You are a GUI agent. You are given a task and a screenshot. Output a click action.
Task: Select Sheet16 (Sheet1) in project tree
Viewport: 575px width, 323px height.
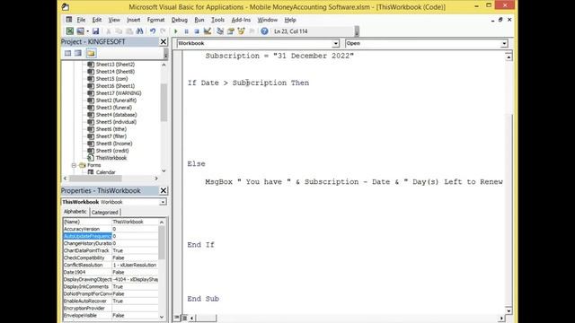(115, 86)
